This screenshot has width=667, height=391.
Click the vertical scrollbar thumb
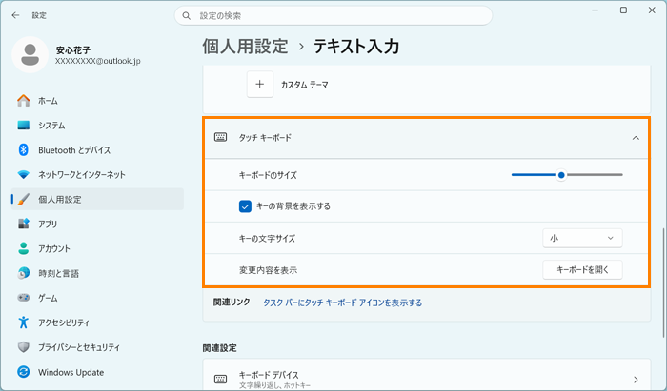663,283
